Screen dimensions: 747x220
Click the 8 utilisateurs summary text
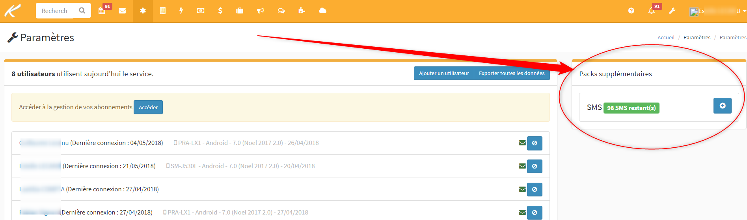coord(82,74)
